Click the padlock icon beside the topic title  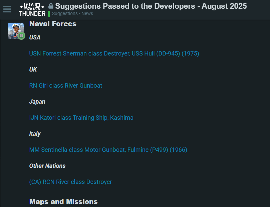[x=51, y=6]
